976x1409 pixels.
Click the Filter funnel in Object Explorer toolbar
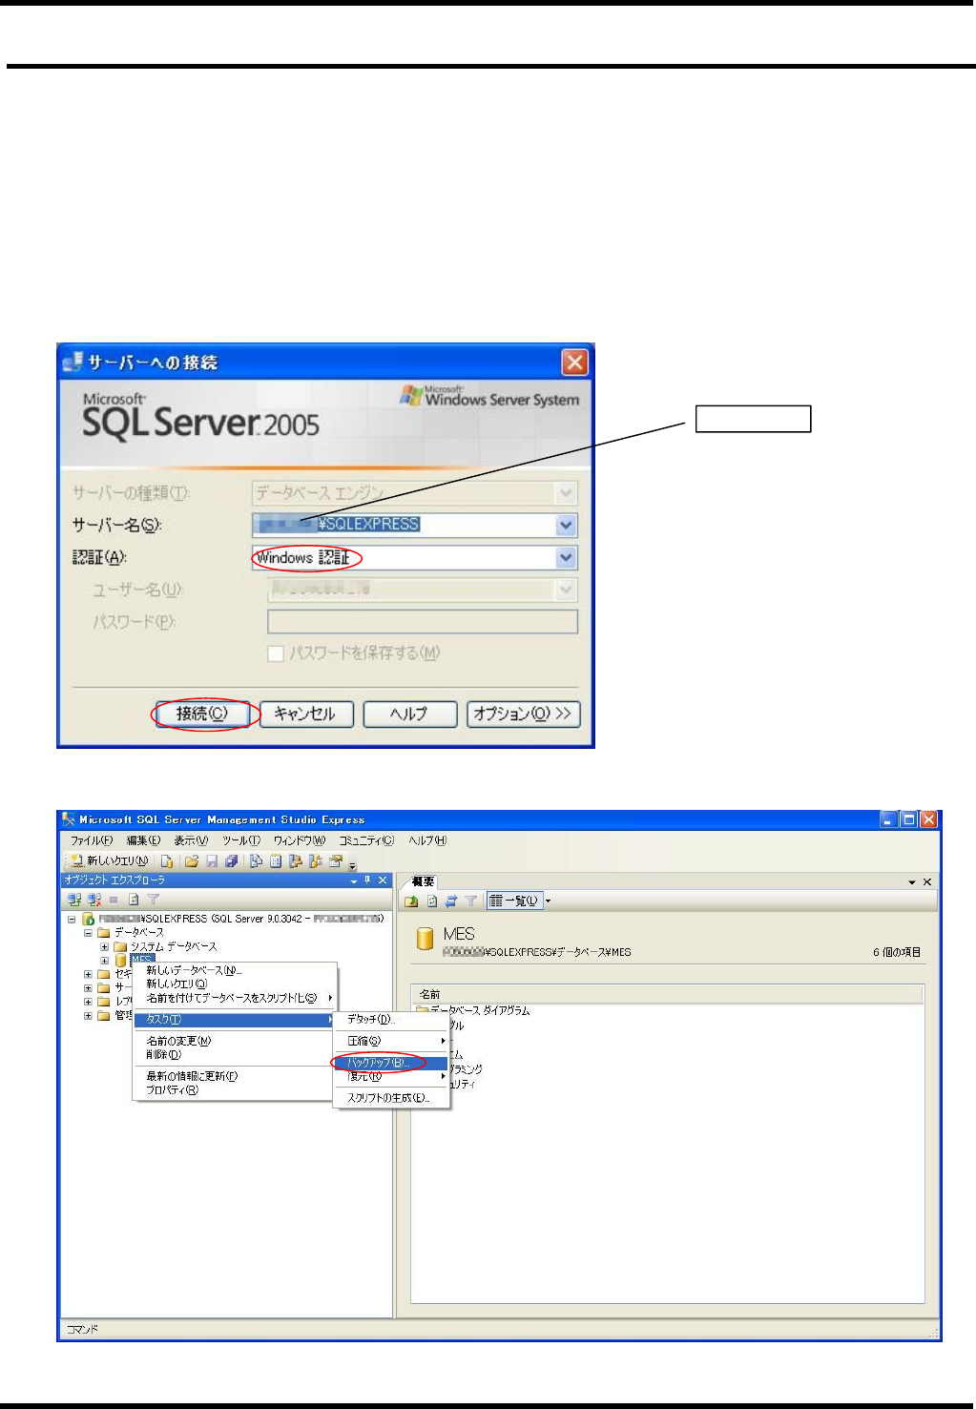coord(153,900)
